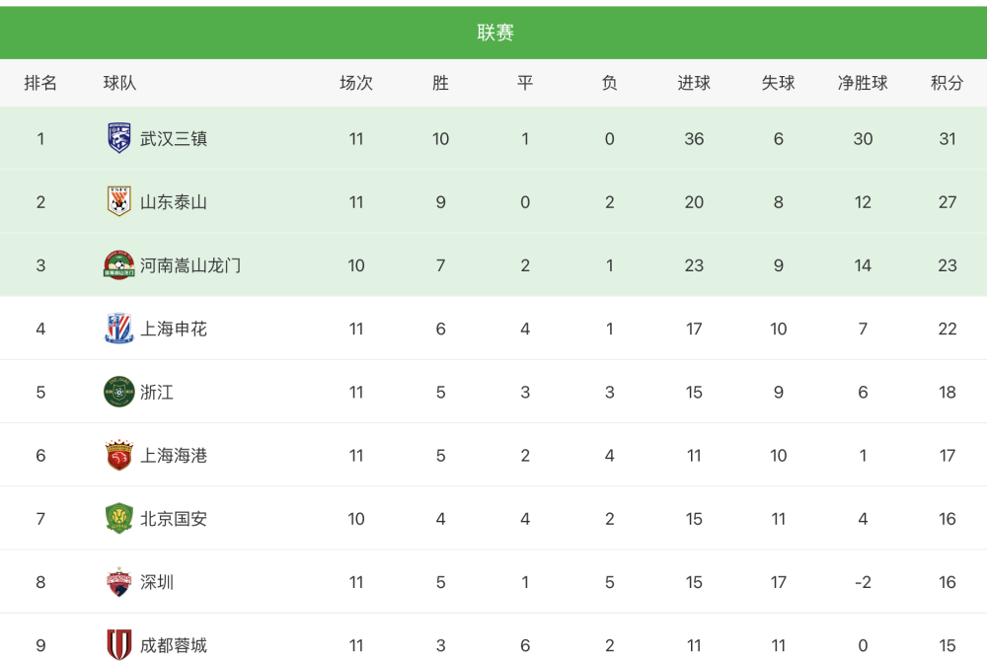Click the Wuhan Three Towns (武汉三镇) team logo
The width and height of the screenshot is (987, 664).
click(119, 138)
